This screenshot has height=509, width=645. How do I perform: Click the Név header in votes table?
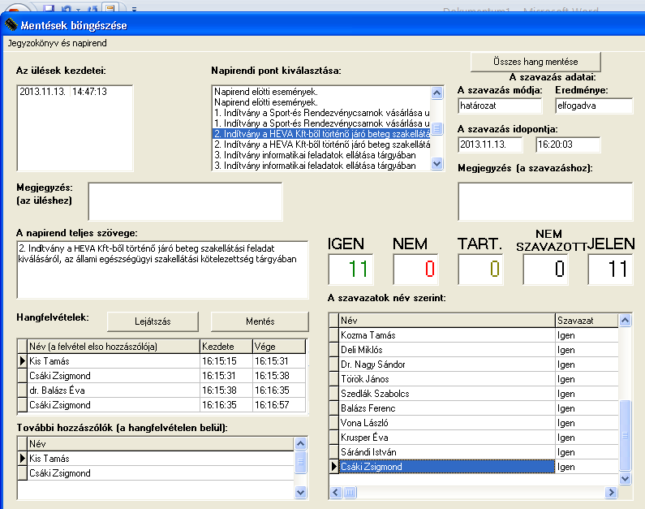(447, 321)
